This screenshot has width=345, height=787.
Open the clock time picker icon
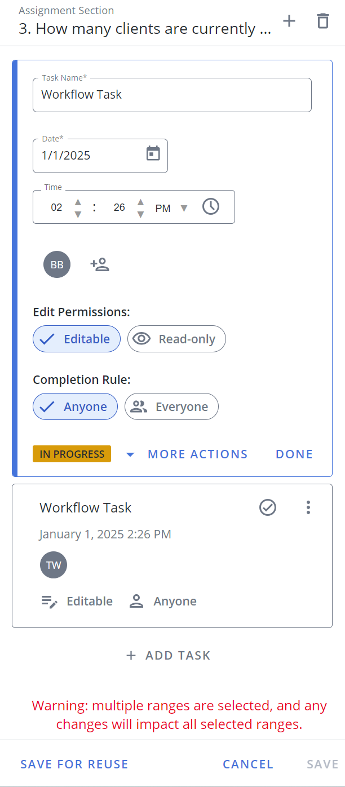pos(211,206)
